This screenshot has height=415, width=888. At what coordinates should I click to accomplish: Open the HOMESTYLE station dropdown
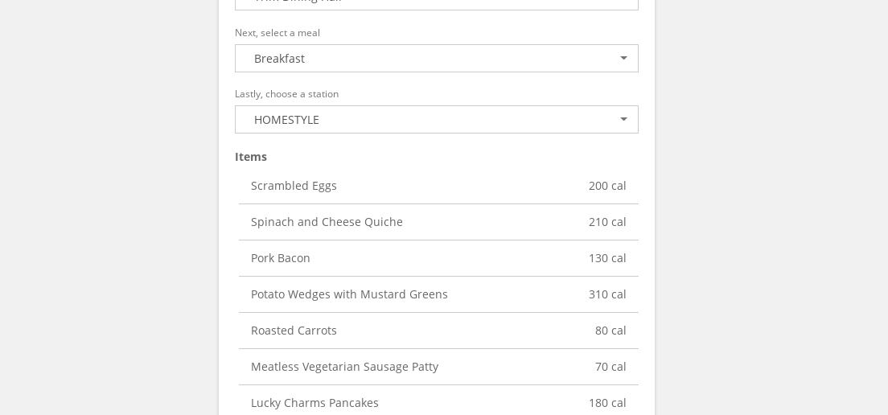tap(436, 120)
